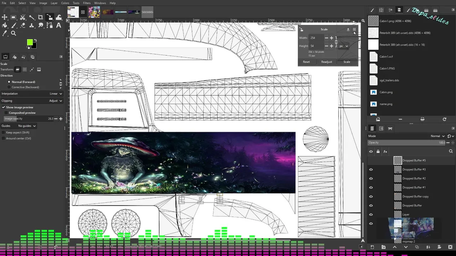
Task: Set transform target to image
Action: (39, 69)
